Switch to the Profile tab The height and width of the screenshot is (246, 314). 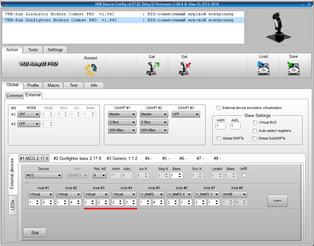pos(33,85)
